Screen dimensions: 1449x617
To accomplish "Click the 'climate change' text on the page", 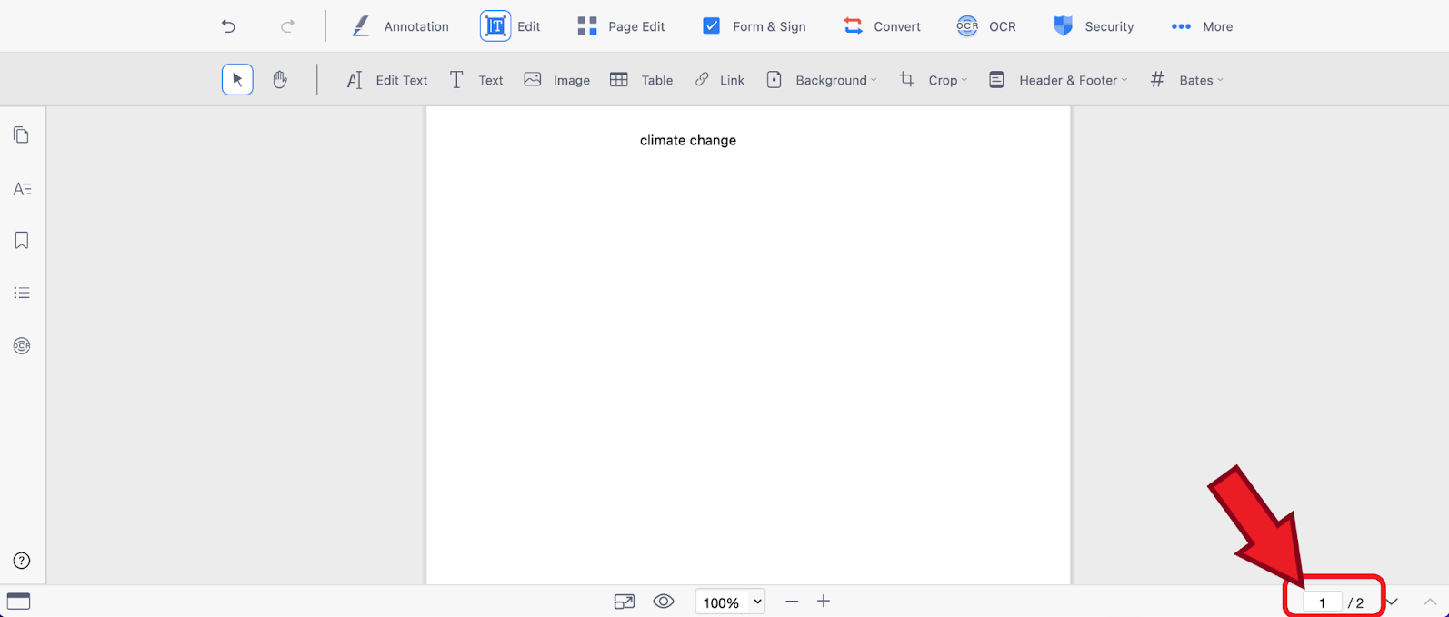I will 688,140.
